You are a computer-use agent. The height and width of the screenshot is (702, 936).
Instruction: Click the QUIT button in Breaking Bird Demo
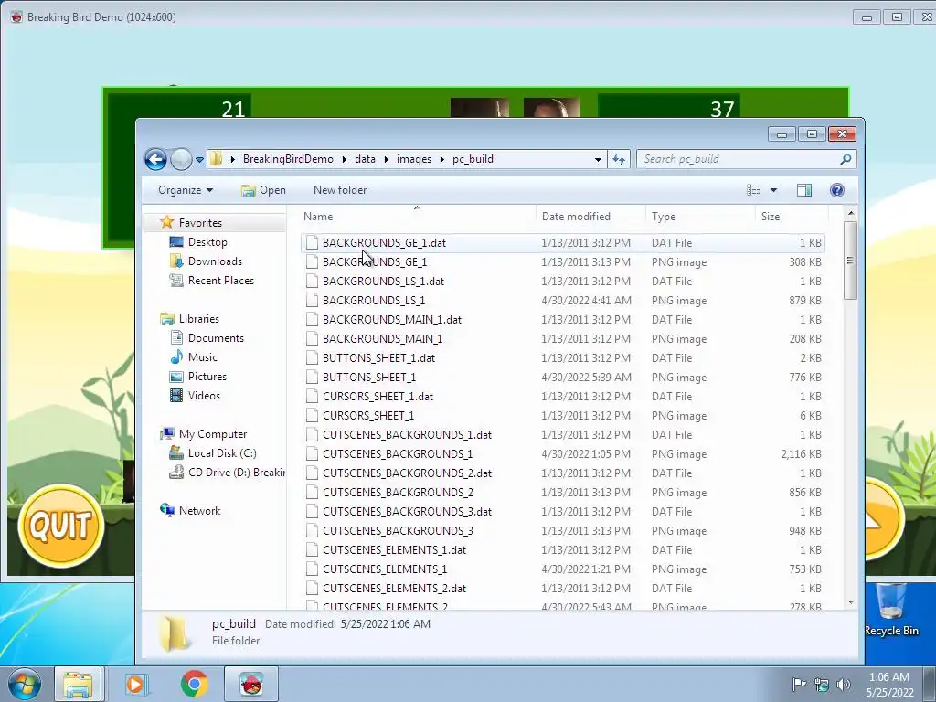click(x=61, y=526)
